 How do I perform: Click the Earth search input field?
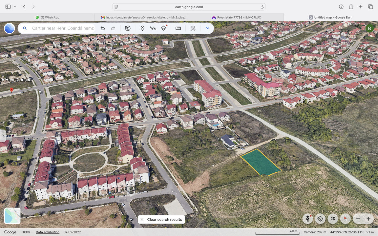[63, 29]
